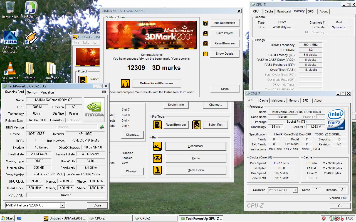The width and height of the screenshot is (356, 222).
Task: Open the Recycle Bin desktop icon
Action: pyautogui.click(x=10, y=10)
